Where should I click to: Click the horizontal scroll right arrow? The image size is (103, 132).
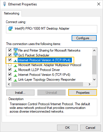[x=89, y=84]
